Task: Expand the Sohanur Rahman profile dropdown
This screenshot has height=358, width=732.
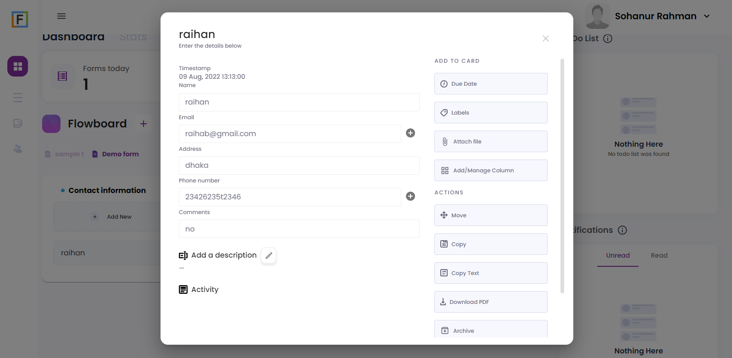Action: 707,16
